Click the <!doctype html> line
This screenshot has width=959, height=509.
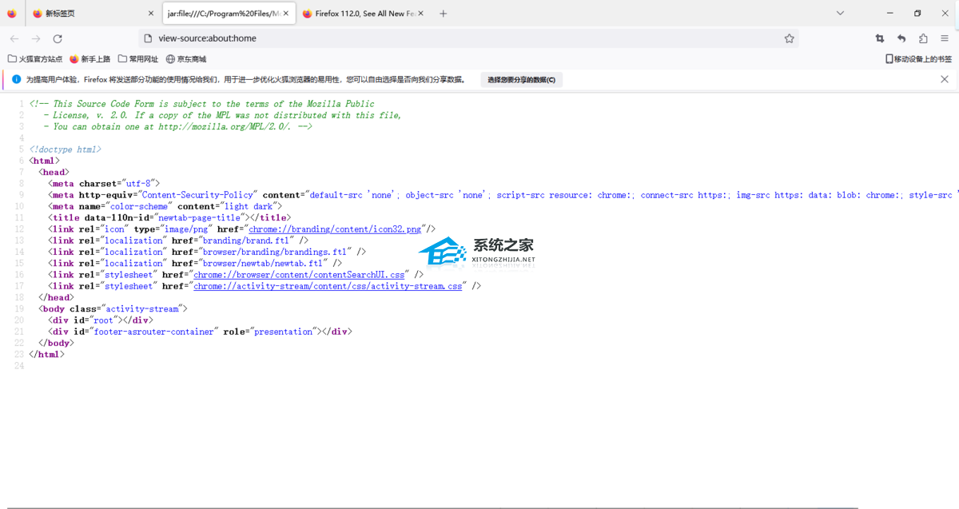[x=66, y=149]
